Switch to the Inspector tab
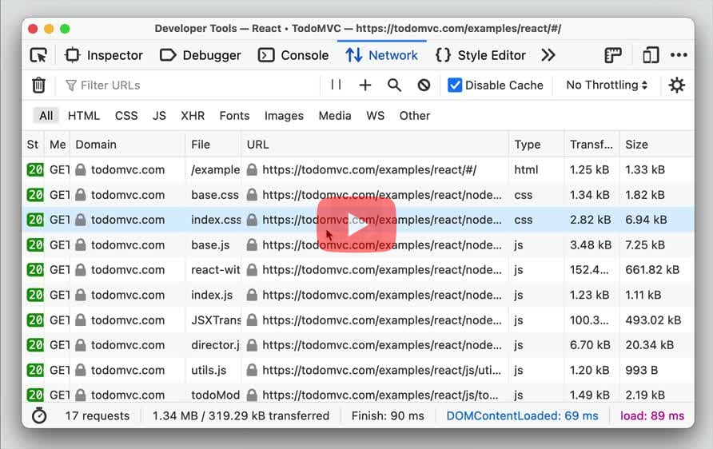 (104, 55)
